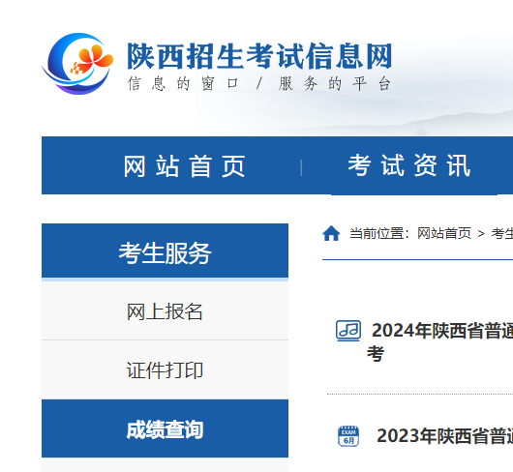Click the home icon in breadcrumb
The image size is (513, 472).
tap(331, 233)
